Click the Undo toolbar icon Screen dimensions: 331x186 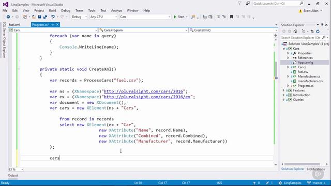point(53,17)
